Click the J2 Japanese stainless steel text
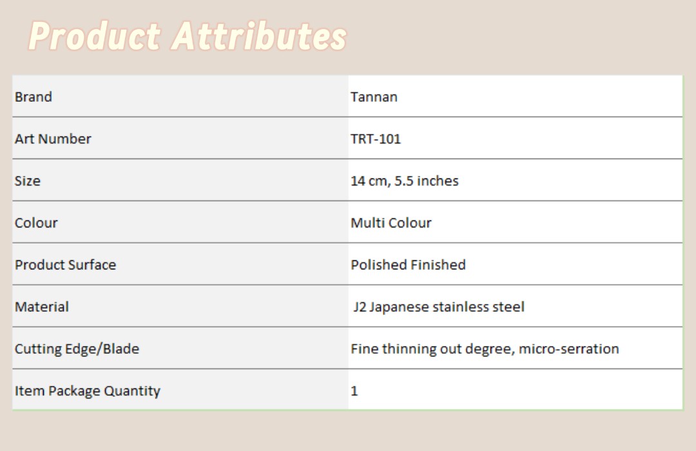This screenshot has height=451, width=696. (439, 307)
